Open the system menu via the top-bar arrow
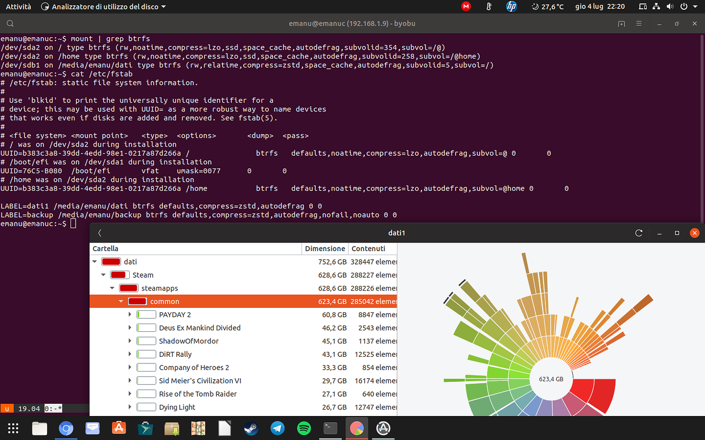Viewport: 705px width, 440px height. pyautogui.click(x=696, y=7)
